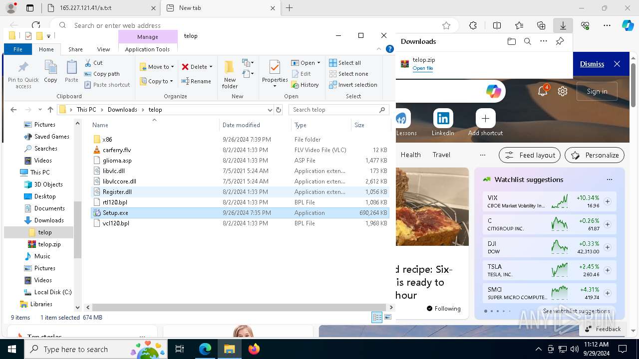The width and height of the screenshot is (639, 359).
Task: Click Paste shortcut in ribbon
Action: coord(107,85)
